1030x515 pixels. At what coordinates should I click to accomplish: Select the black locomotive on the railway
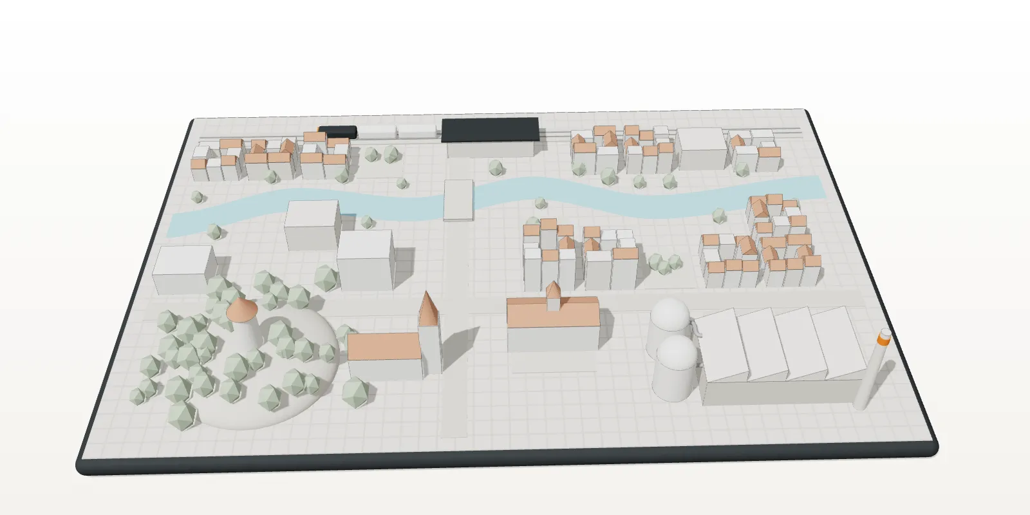click(338, 131)
